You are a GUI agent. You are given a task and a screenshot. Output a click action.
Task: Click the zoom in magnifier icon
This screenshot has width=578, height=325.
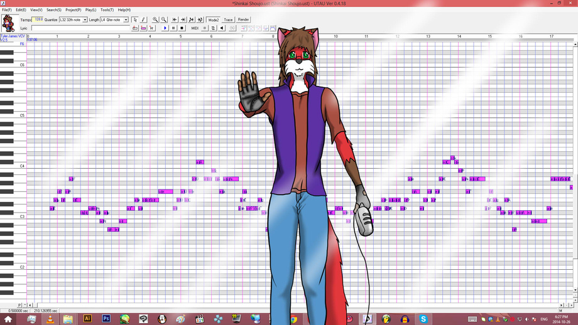(155, 20)
